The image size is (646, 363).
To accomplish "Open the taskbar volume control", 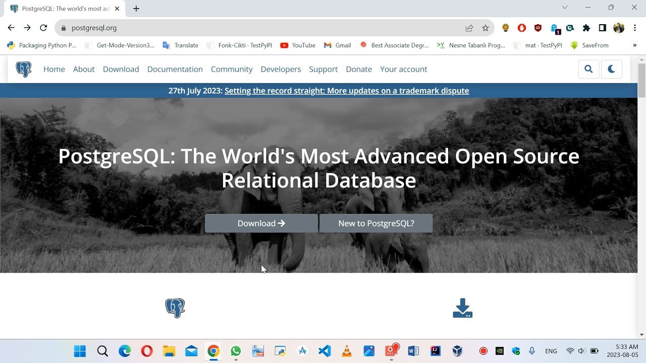I will coord(581,351).
